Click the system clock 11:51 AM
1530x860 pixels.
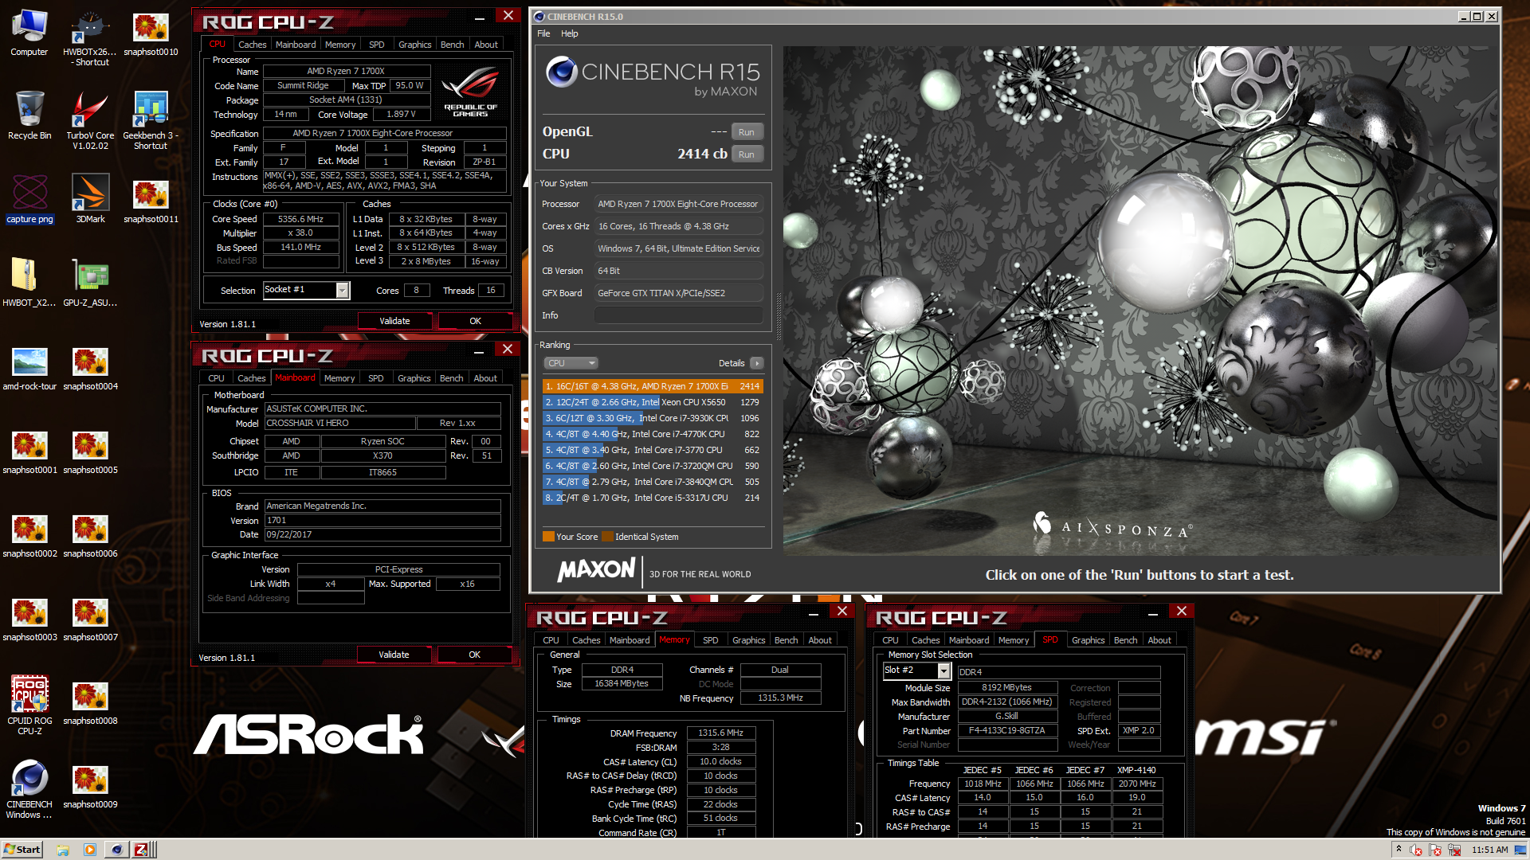[x=1489, y=850]
